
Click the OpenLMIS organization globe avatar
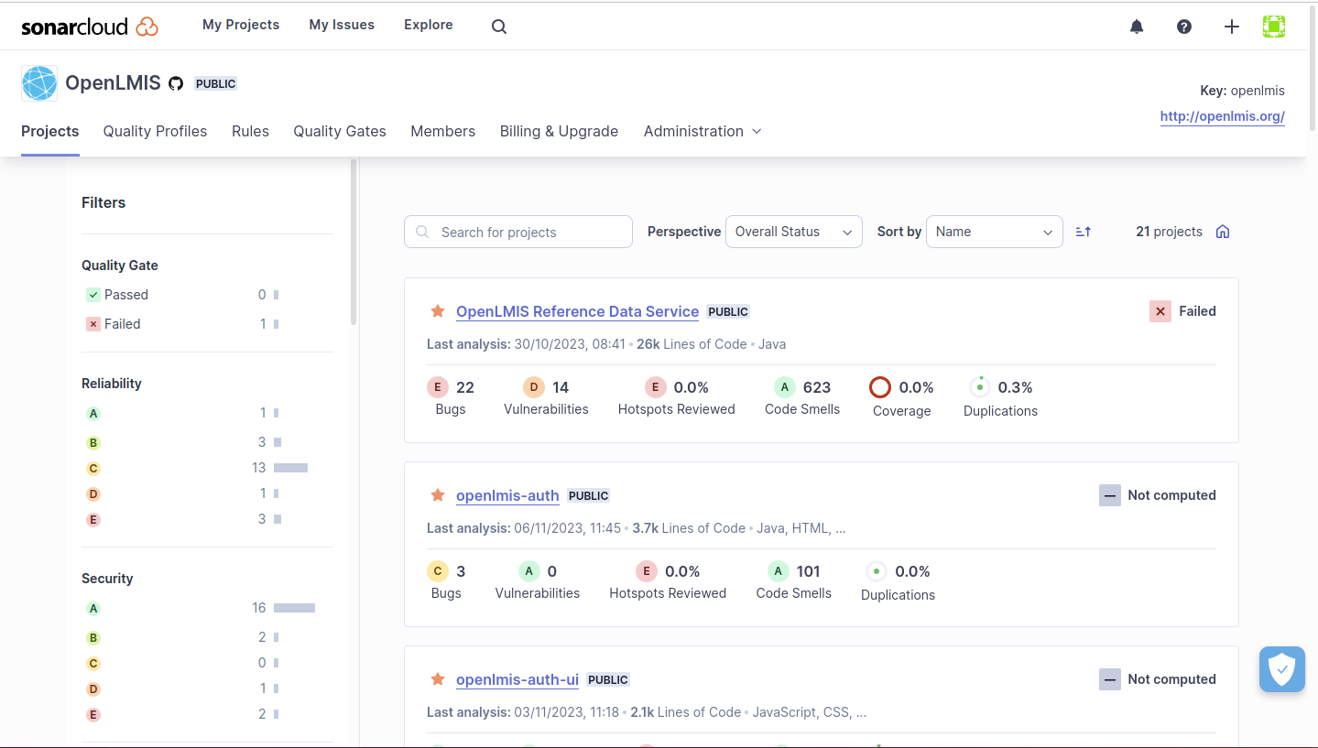tap(39, 83)
